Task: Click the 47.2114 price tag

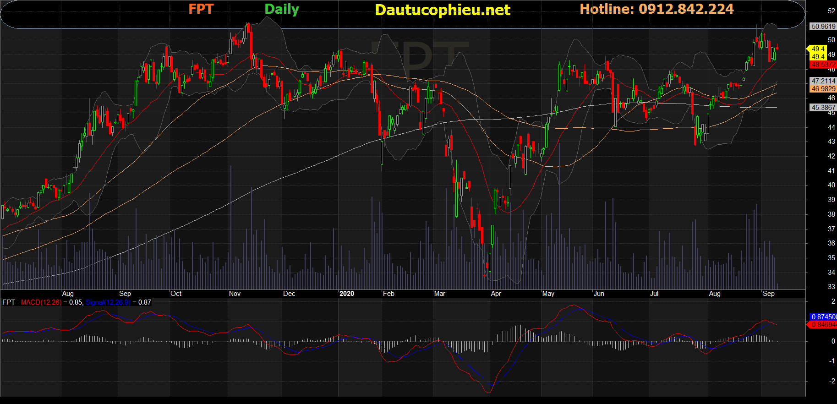Action: click(823, 81)
